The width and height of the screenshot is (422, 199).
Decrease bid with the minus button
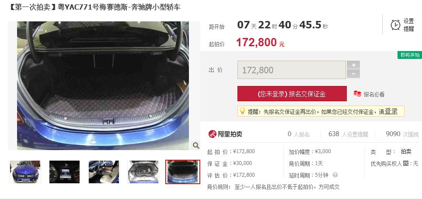pos(353,74)
